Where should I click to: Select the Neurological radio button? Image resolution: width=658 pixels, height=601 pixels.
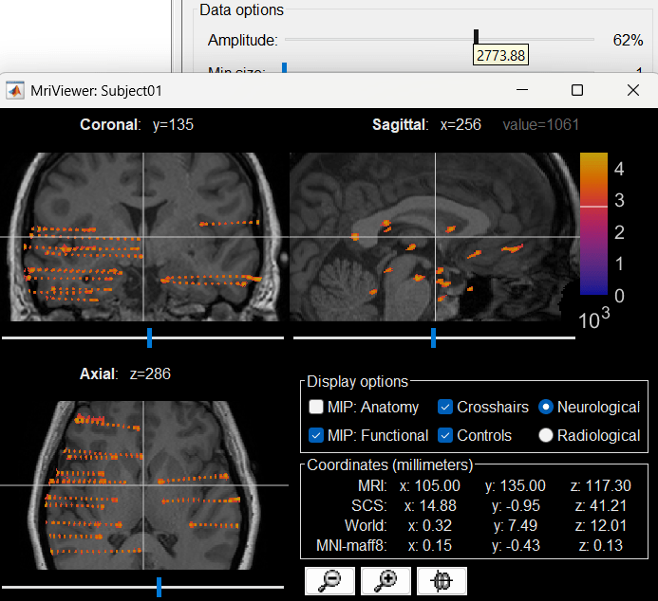point(546,407)
